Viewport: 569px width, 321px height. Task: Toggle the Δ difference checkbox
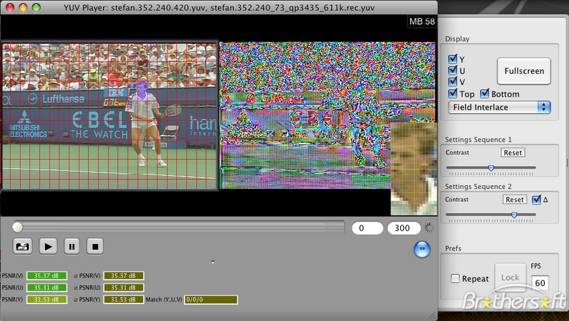[536, 200]
